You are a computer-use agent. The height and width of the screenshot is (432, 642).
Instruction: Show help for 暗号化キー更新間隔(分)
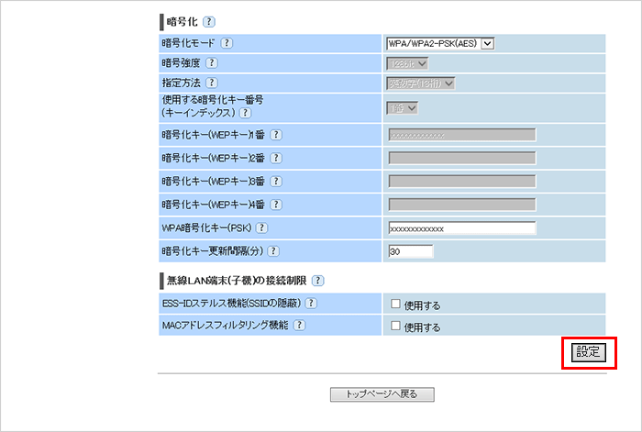click(x=272, y=250)
